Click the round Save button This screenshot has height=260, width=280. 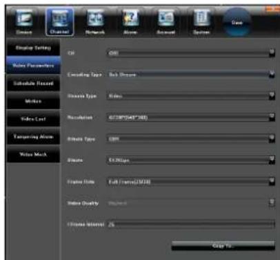(237, 22)
